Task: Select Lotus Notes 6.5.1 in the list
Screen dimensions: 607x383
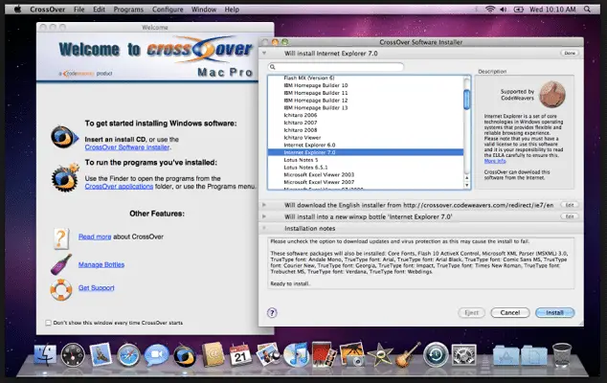Action: [x=366, y=168]
